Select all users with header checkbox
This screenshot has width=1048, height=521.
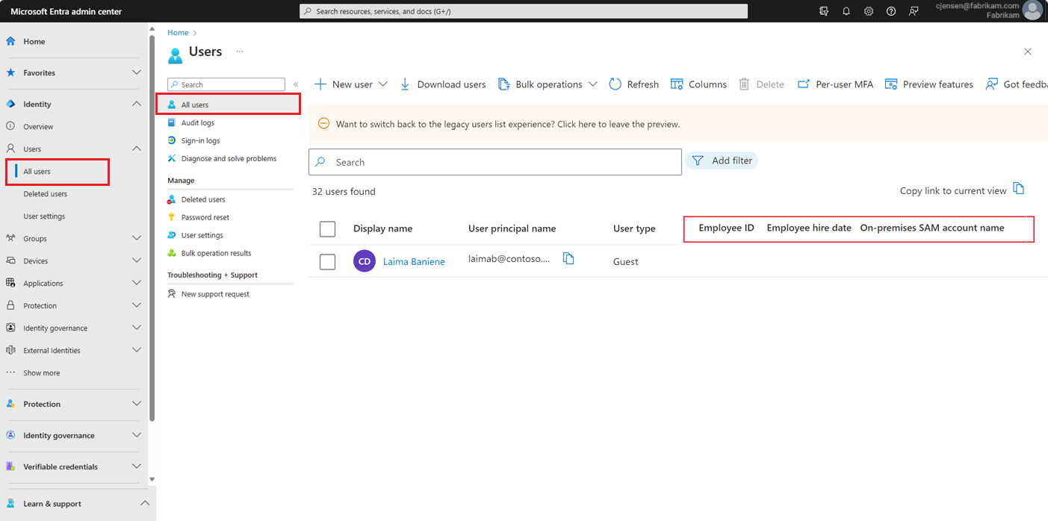tap(327, 228)
